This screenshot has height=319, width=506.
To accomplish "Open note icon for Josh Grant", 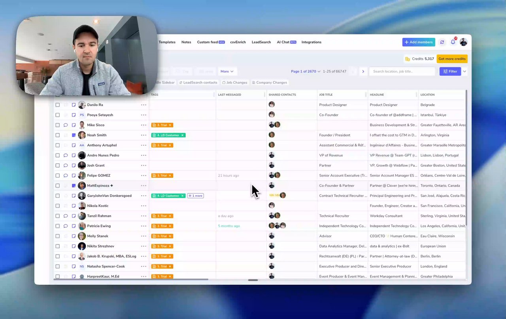I will point(74,166).
